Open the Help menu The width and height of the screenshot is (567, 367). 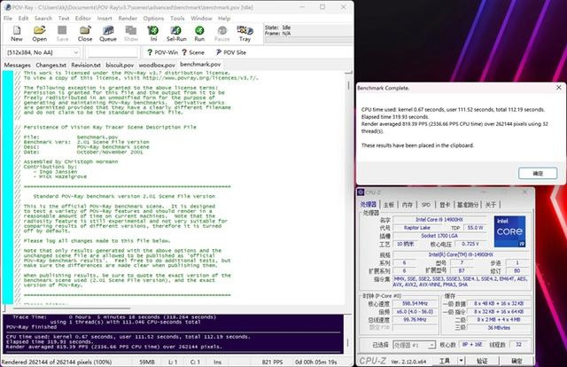[x=224, y=18]
